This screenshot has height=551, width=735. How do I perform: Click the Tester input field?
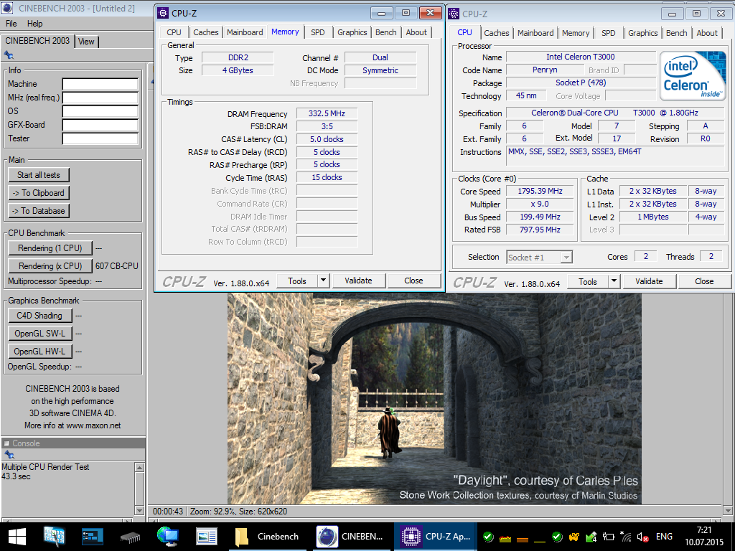pyautogui.click(x=100, y=138)
